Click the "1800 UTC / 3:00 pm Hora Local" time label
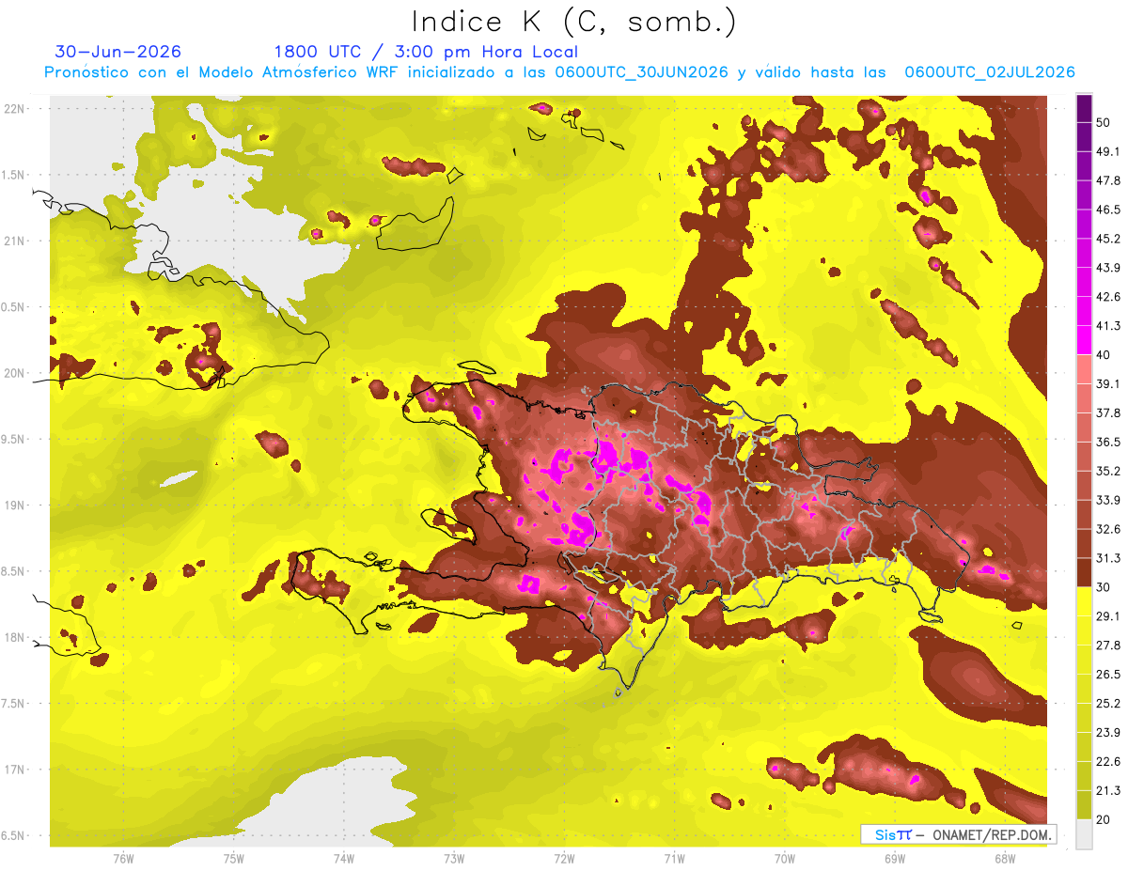This screenshot has height=871, width=1128. pyautogui.click(x=426, y=52)
